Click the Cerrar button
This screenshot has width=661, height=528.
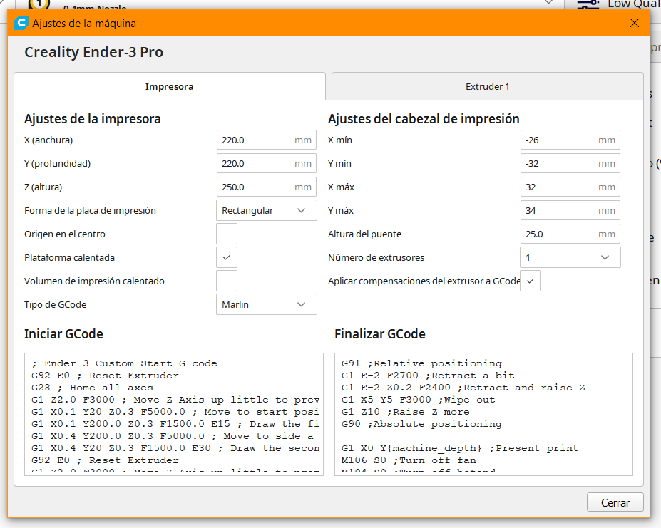tap(615, 502)
